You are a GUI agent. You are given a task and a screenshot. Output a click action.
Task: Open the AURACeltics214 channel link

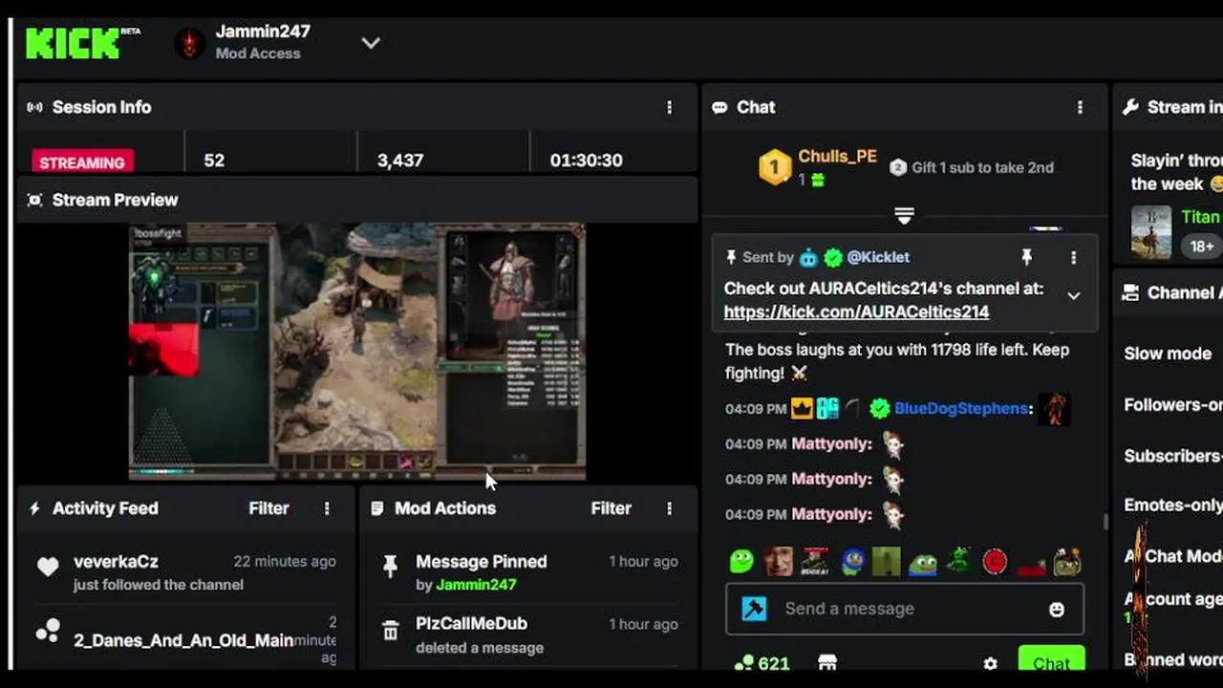[856, 312]
